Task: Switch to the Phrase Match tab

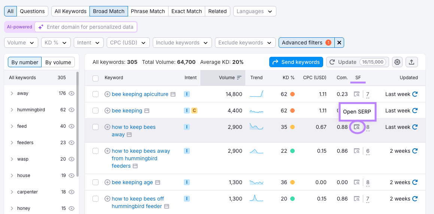Action: click(148, 11)
